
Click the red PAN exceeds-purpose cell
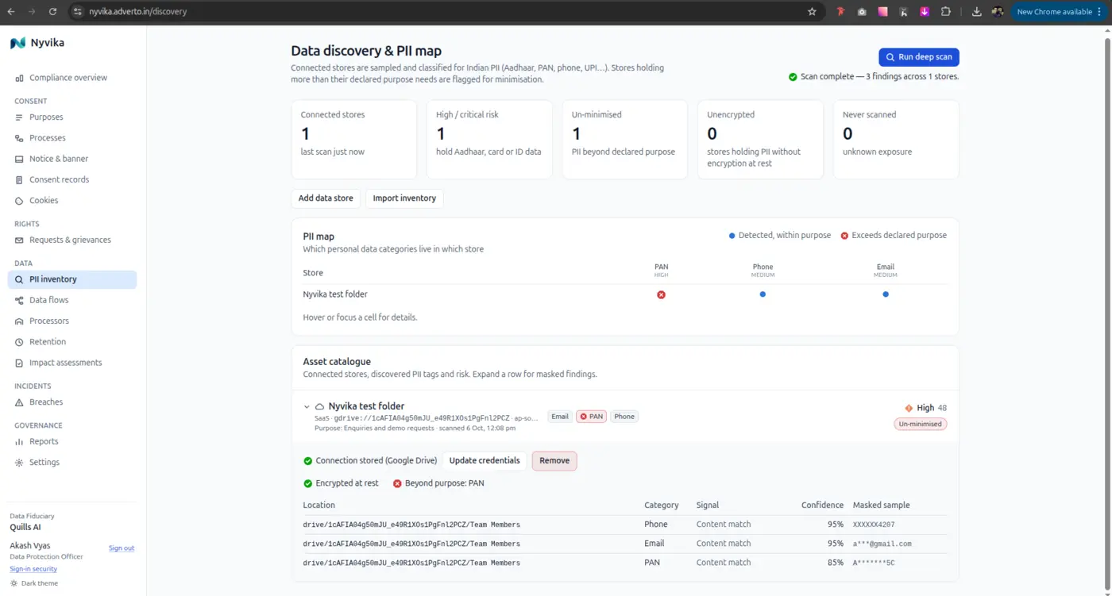click(x=661, y=294)
